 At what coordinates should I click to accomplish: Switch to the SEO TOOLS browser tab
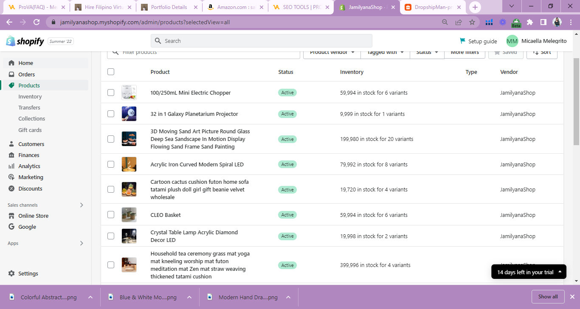pyautogui.click(x=301, y=7)
